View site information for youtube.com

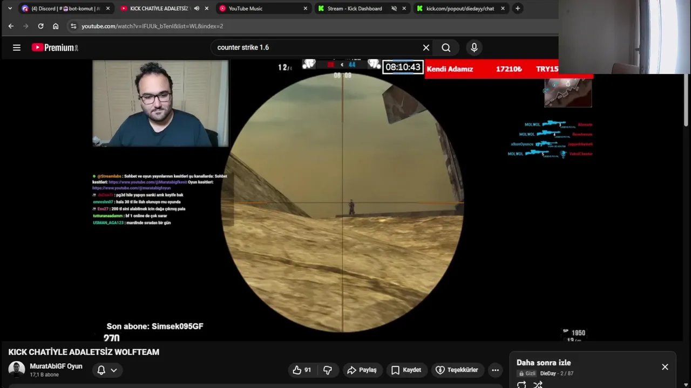[x=73, y=26]
